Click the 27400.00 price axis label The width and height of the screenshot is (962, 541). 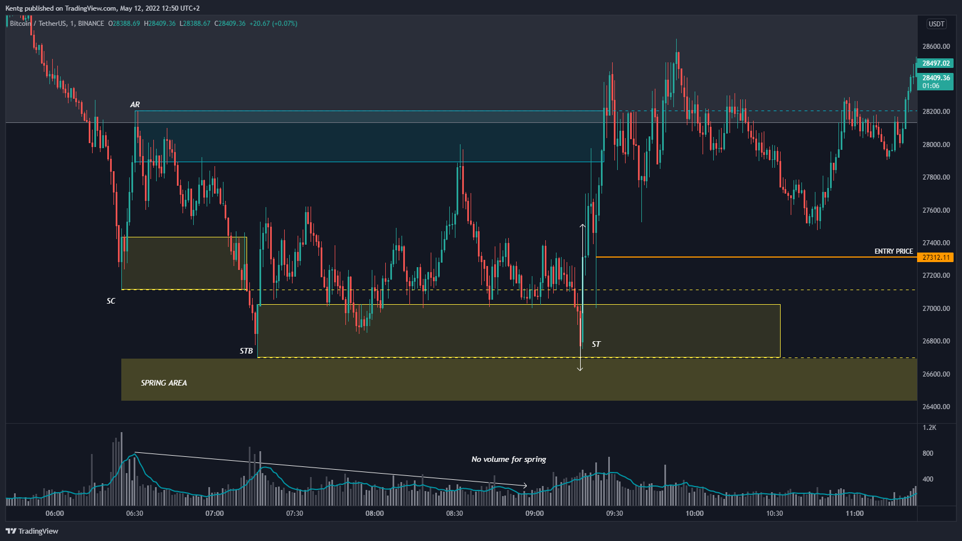point(936,243)
